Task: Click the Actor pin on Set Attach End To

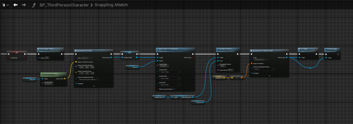Action: [218, 61]
